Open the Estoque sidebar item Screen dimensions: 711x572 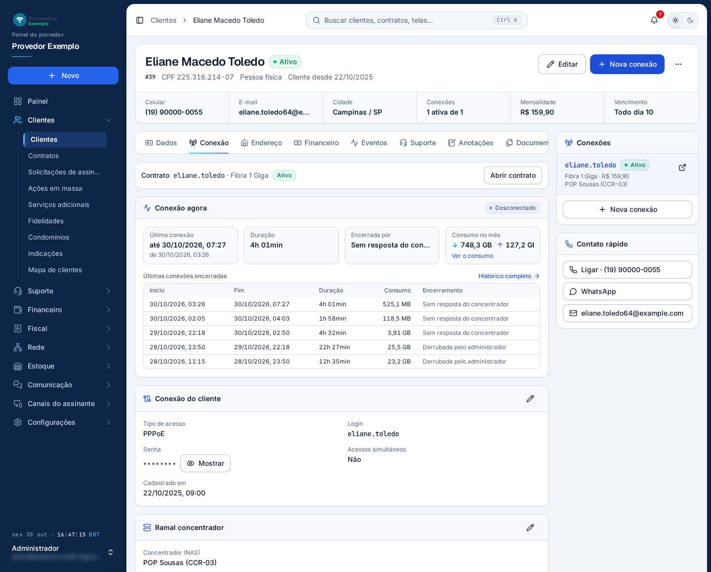click(63, 366)
